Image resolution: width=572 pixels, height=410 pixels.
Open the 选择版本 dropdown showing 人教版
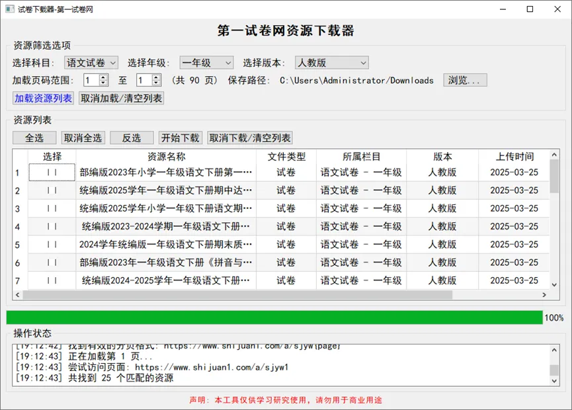[x=331, y=63]
